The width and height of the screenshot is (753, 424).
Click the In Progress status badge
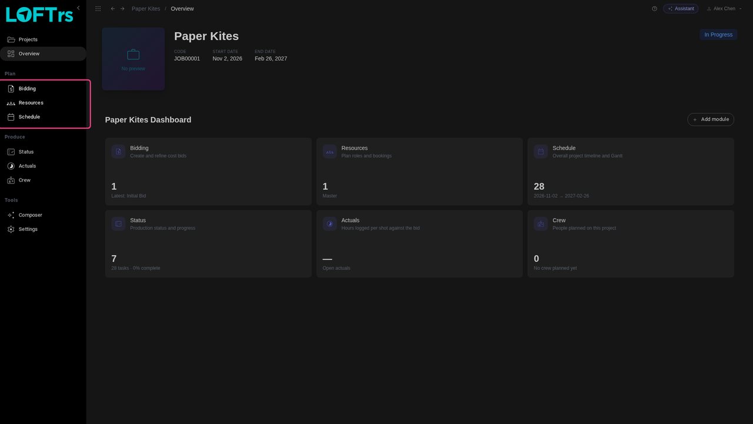(718, 35)
